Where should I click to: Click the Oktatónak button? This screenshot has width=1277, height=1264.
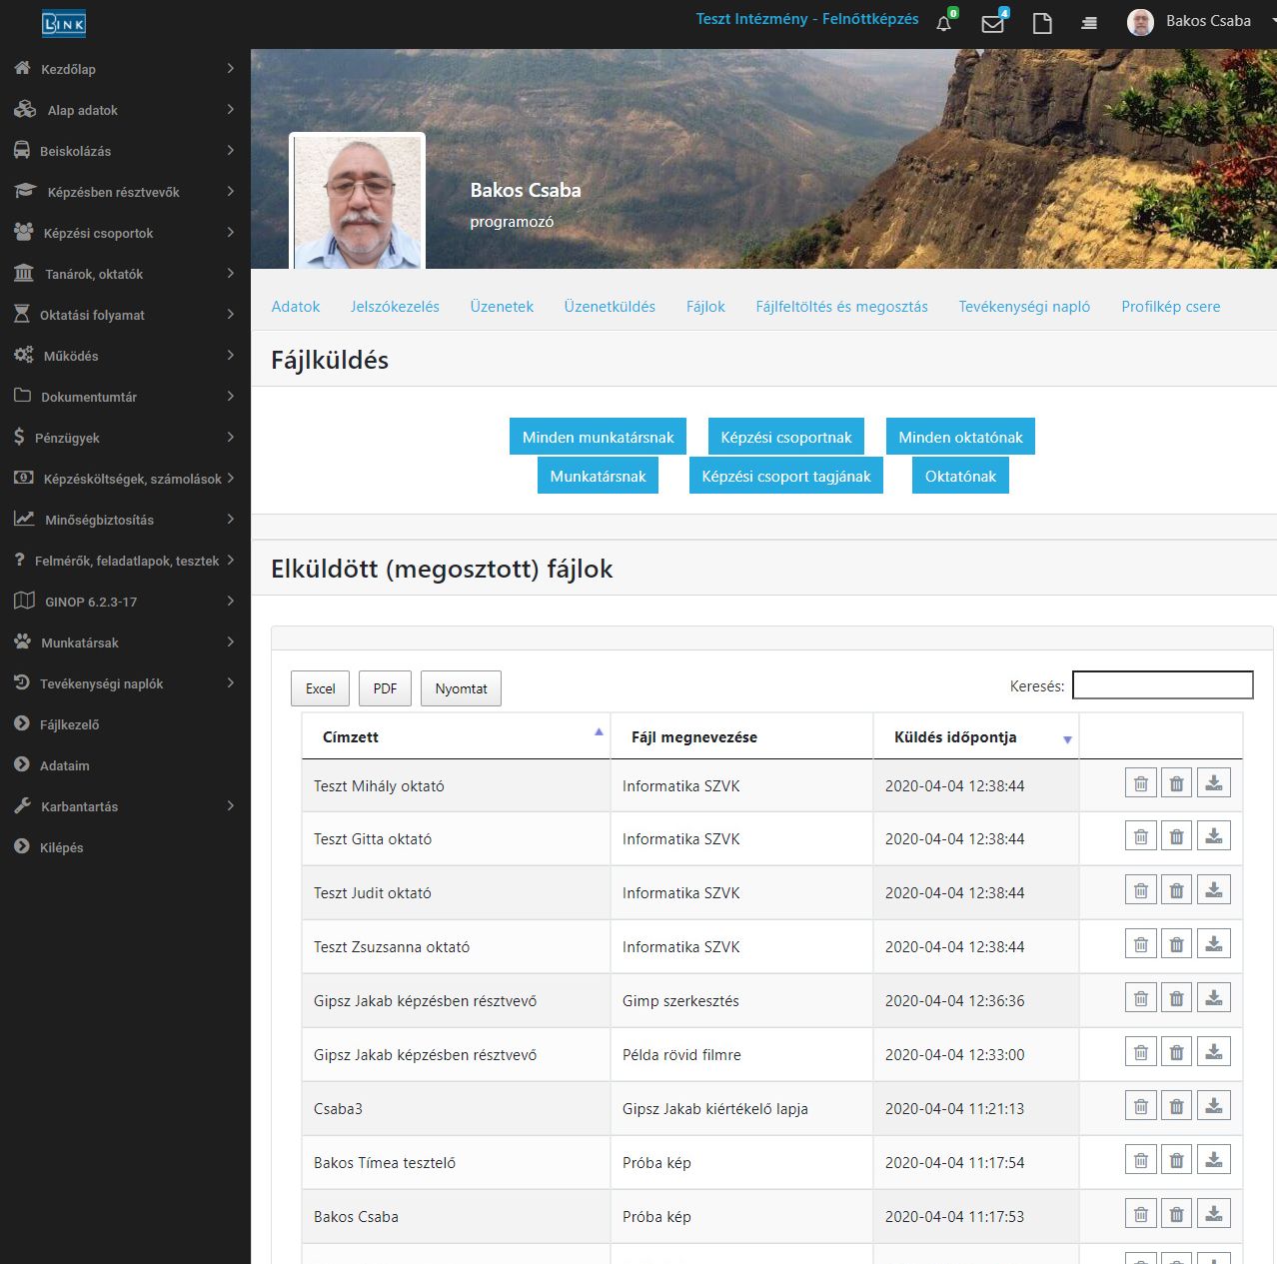960,476
